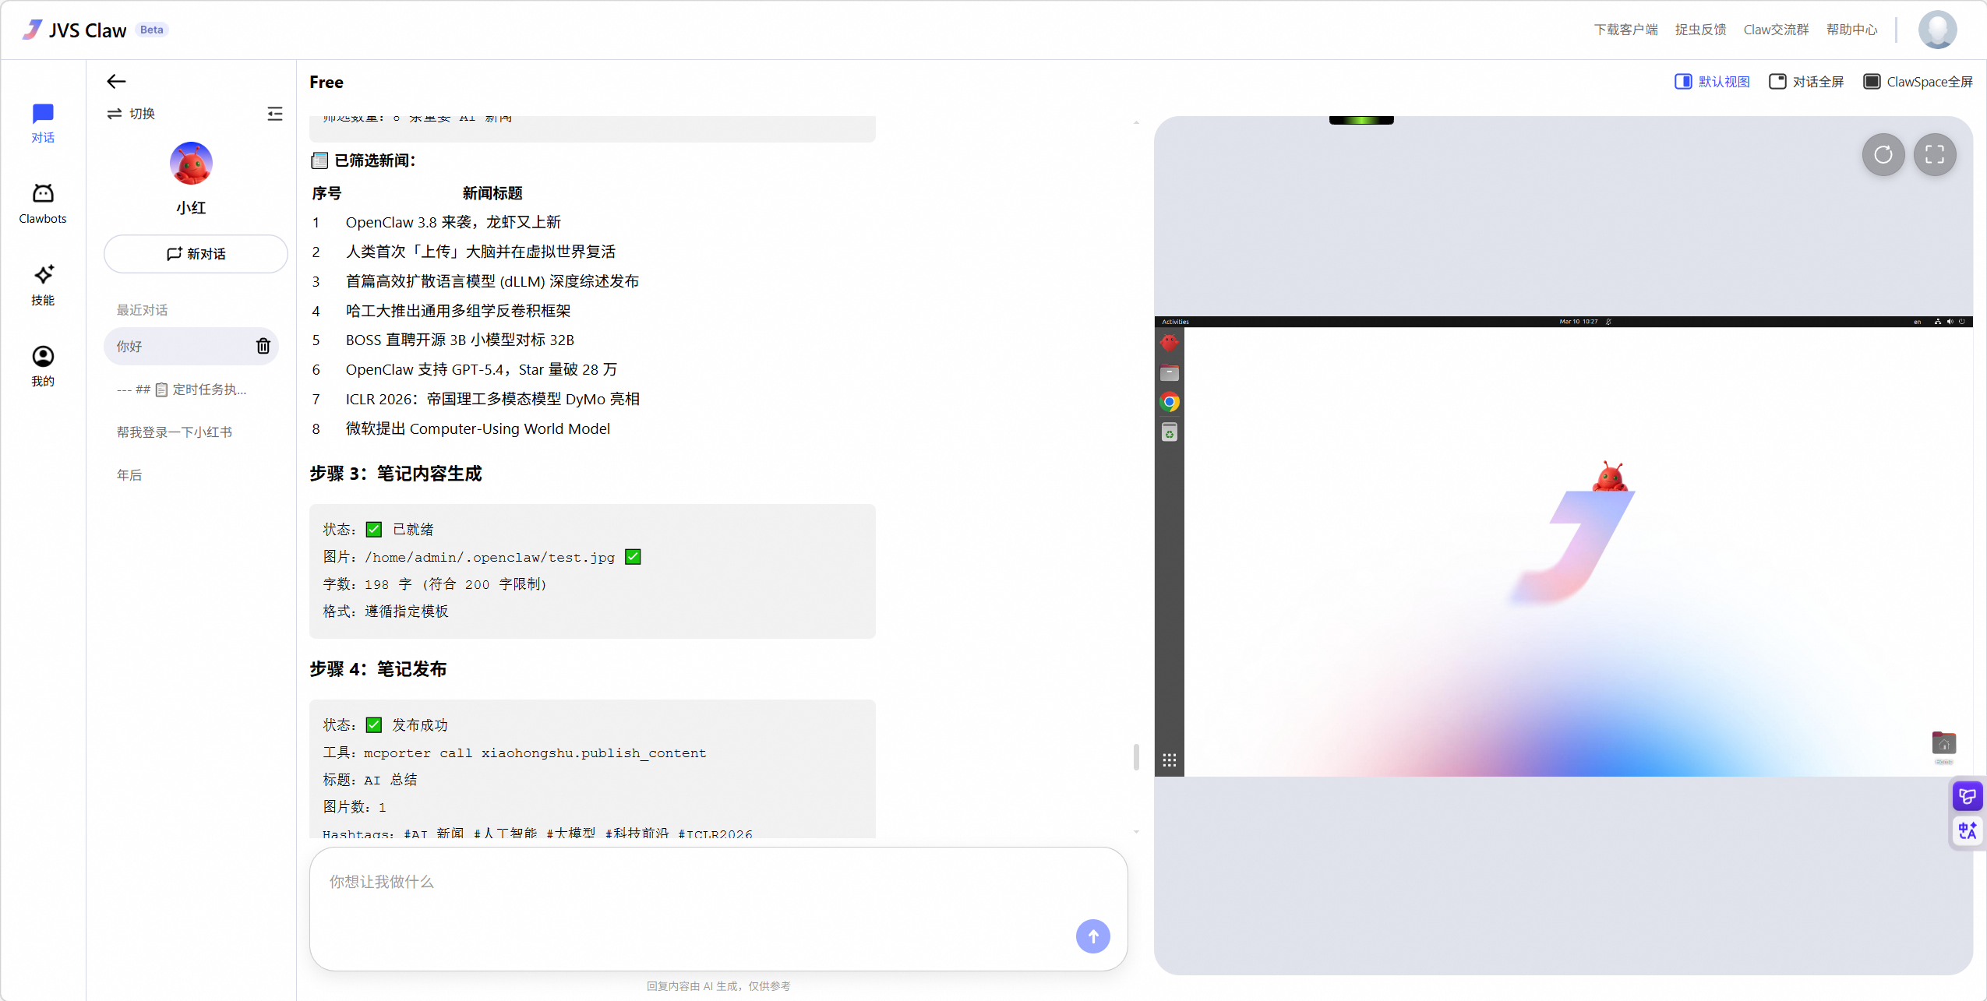Image resolution: width=1987 pixels, height=1001 pixels.
Task: Switch to 默认视图 layout
Action: pyautogui.click(x=1712, y=81)
